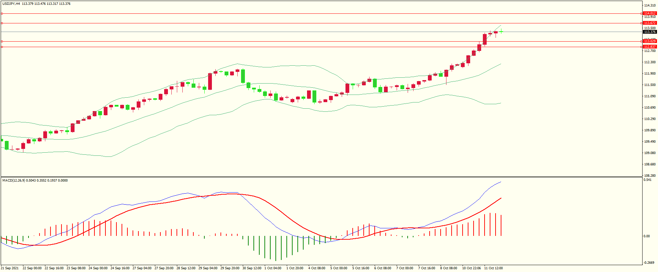
Task: Click the 21 Sep 2021 date label
Action: point(10,268)
